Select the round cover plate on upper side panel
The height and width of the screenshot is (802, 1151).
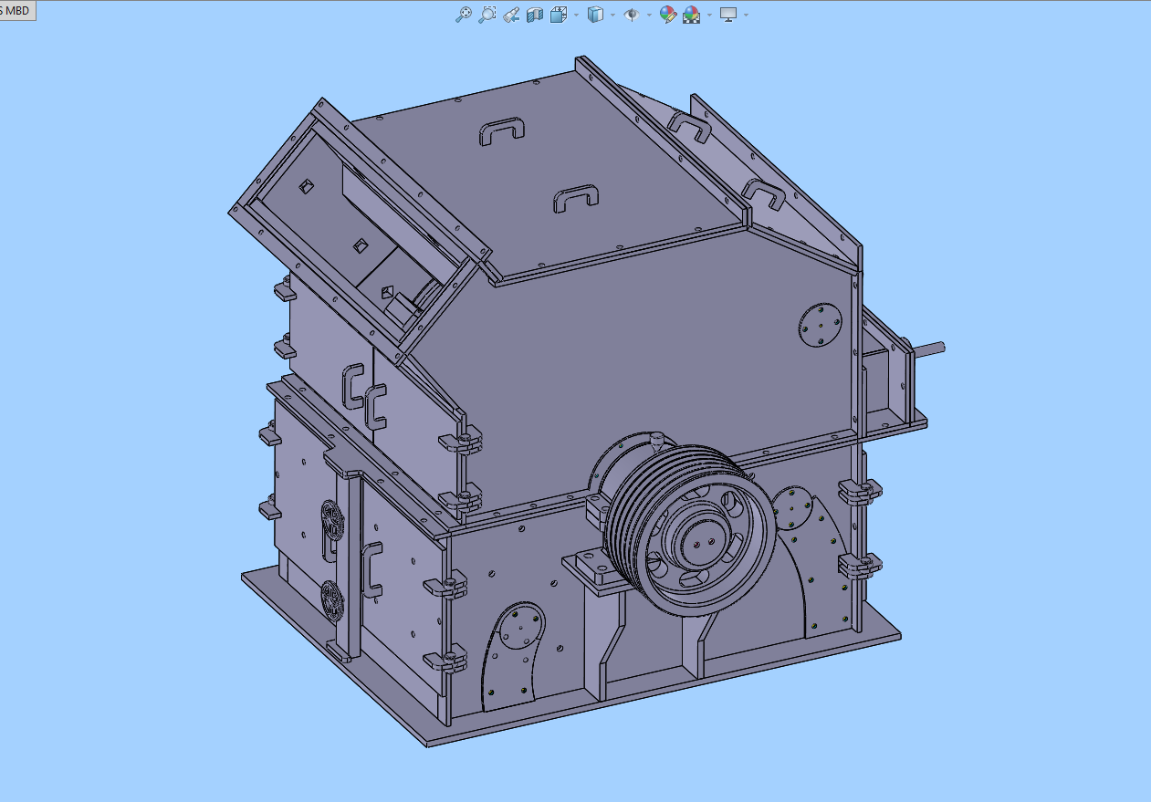[x=820, y=326]
